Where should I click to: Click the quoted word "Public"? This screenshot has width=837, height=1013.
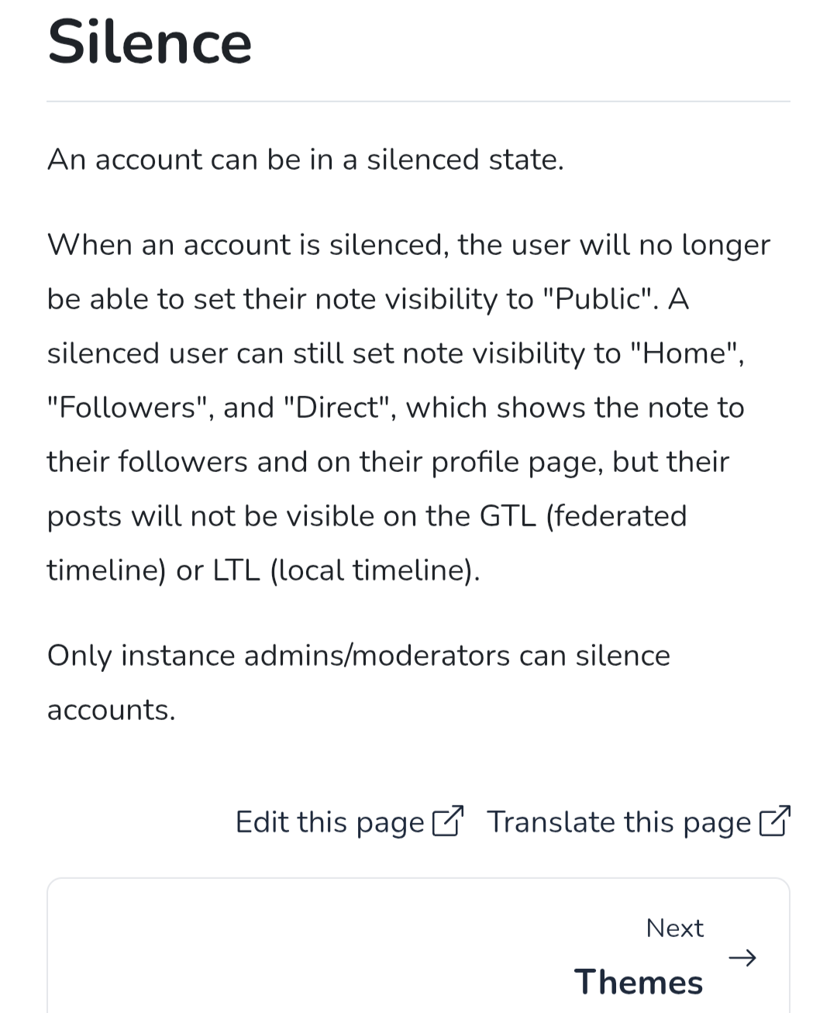(x=603, y=299)
